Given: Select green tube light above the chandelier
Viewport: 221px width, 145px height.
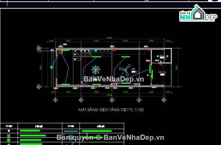Looking at the screenshot, I should click(x=96, y=57).
